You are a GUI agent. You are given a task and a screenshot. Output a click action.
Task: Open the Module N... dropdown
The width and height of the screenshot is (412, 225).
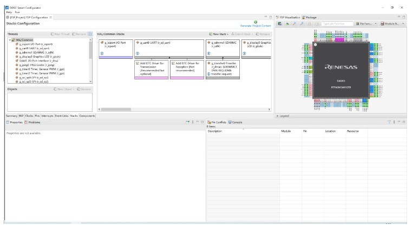[393, 24]
